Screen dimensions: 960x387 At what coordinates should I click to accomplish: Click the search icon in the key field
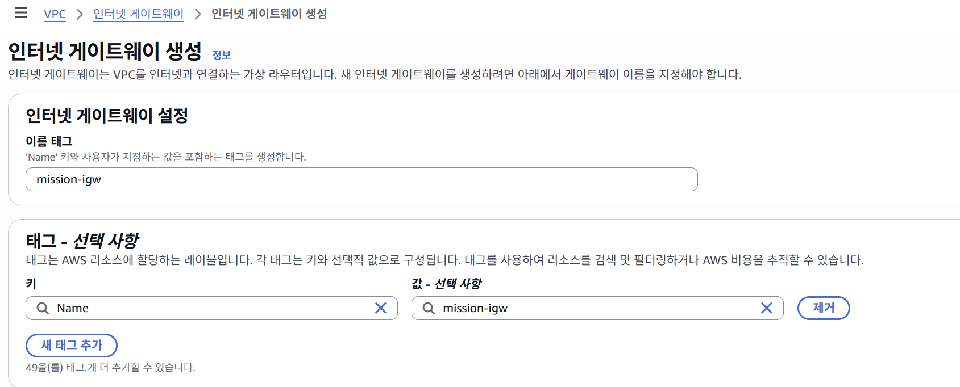pyautogui.click(x=43, y=308)
